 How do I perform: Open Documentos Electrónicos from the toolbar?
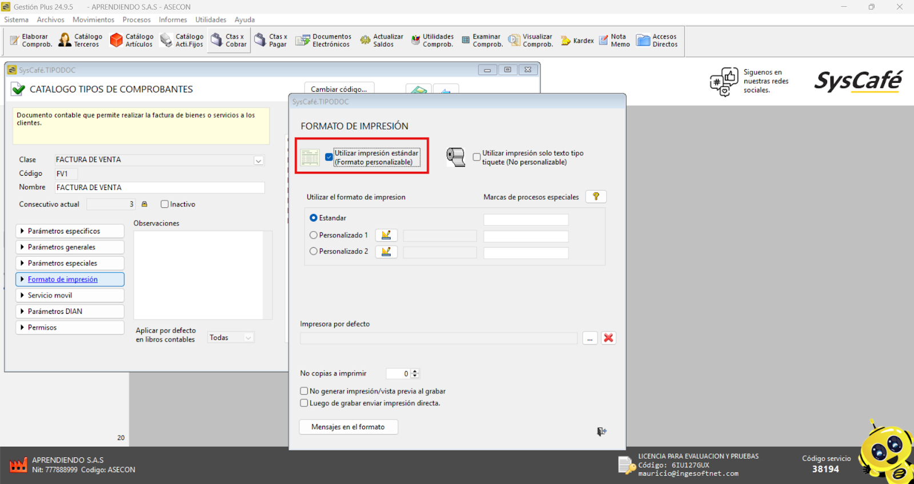click(x=323, y=40)
